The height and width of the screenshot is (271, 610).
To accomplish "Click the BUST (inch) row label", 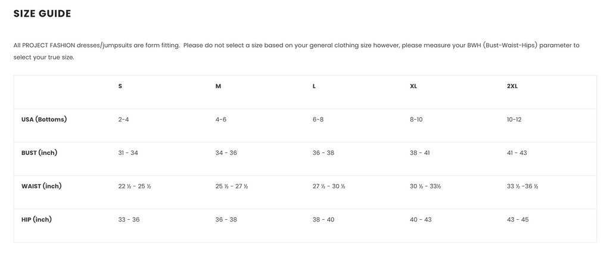I will coord(39,152).
